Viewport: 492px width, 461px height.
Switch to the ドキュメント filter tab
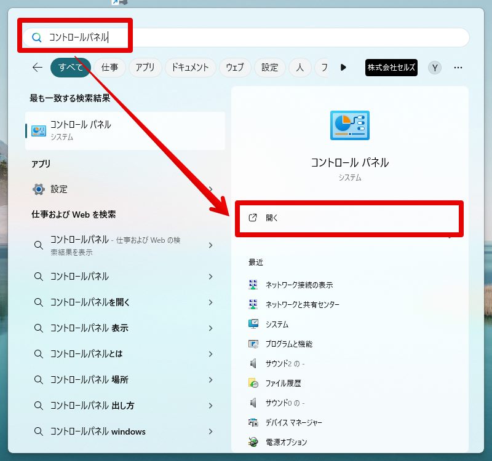coord(190,68)
